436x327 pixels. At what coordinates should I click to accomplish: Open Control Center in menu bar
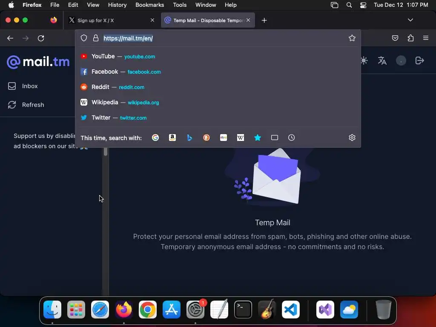(x=363, y=5)
